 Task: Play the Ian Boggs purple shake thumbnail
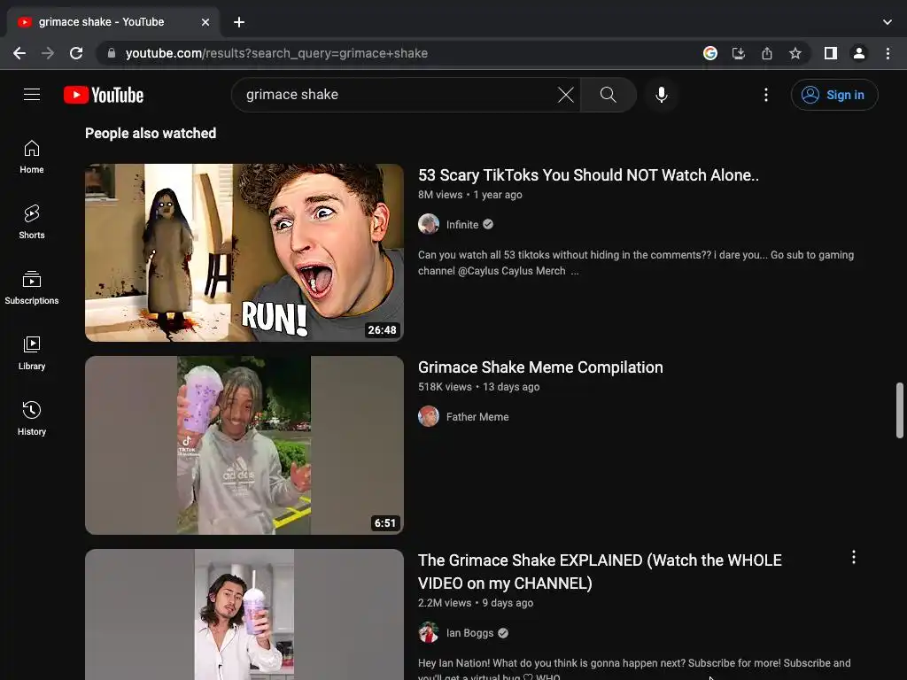pos(244,614)
